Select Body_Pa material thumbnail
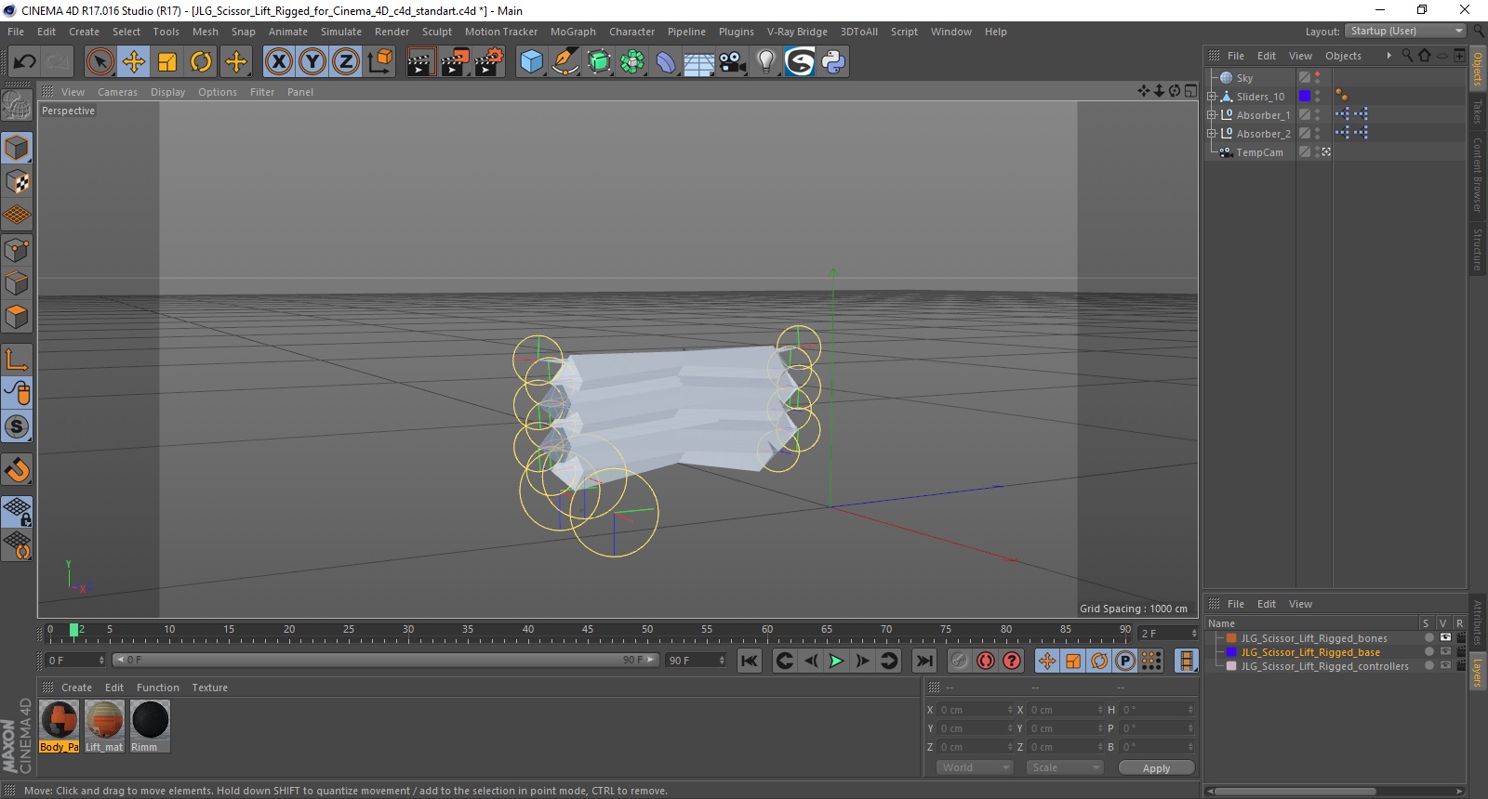Viewport: 1488px width, 799px height. 60,721
